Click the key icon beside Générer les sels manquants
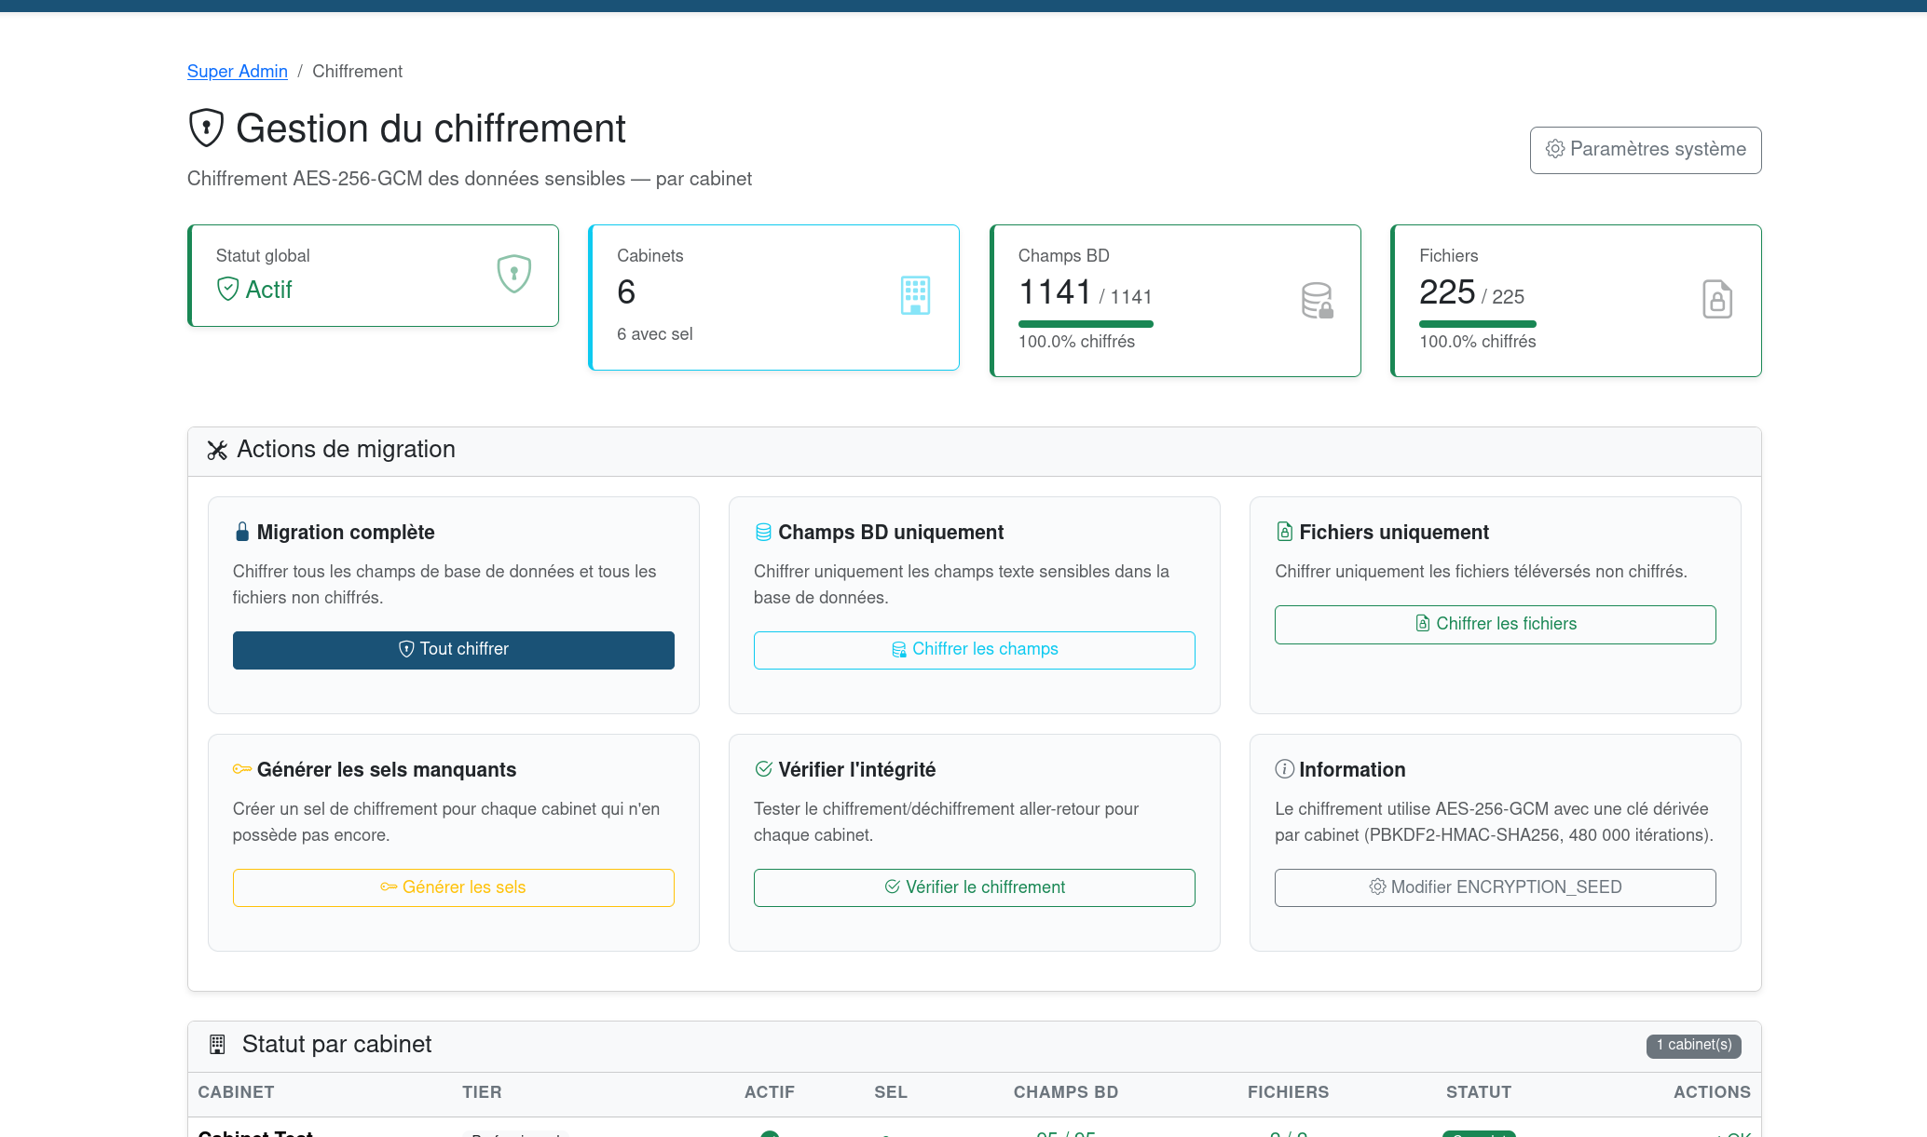This screenshot has width=1927, height=1137. point(241,769)
